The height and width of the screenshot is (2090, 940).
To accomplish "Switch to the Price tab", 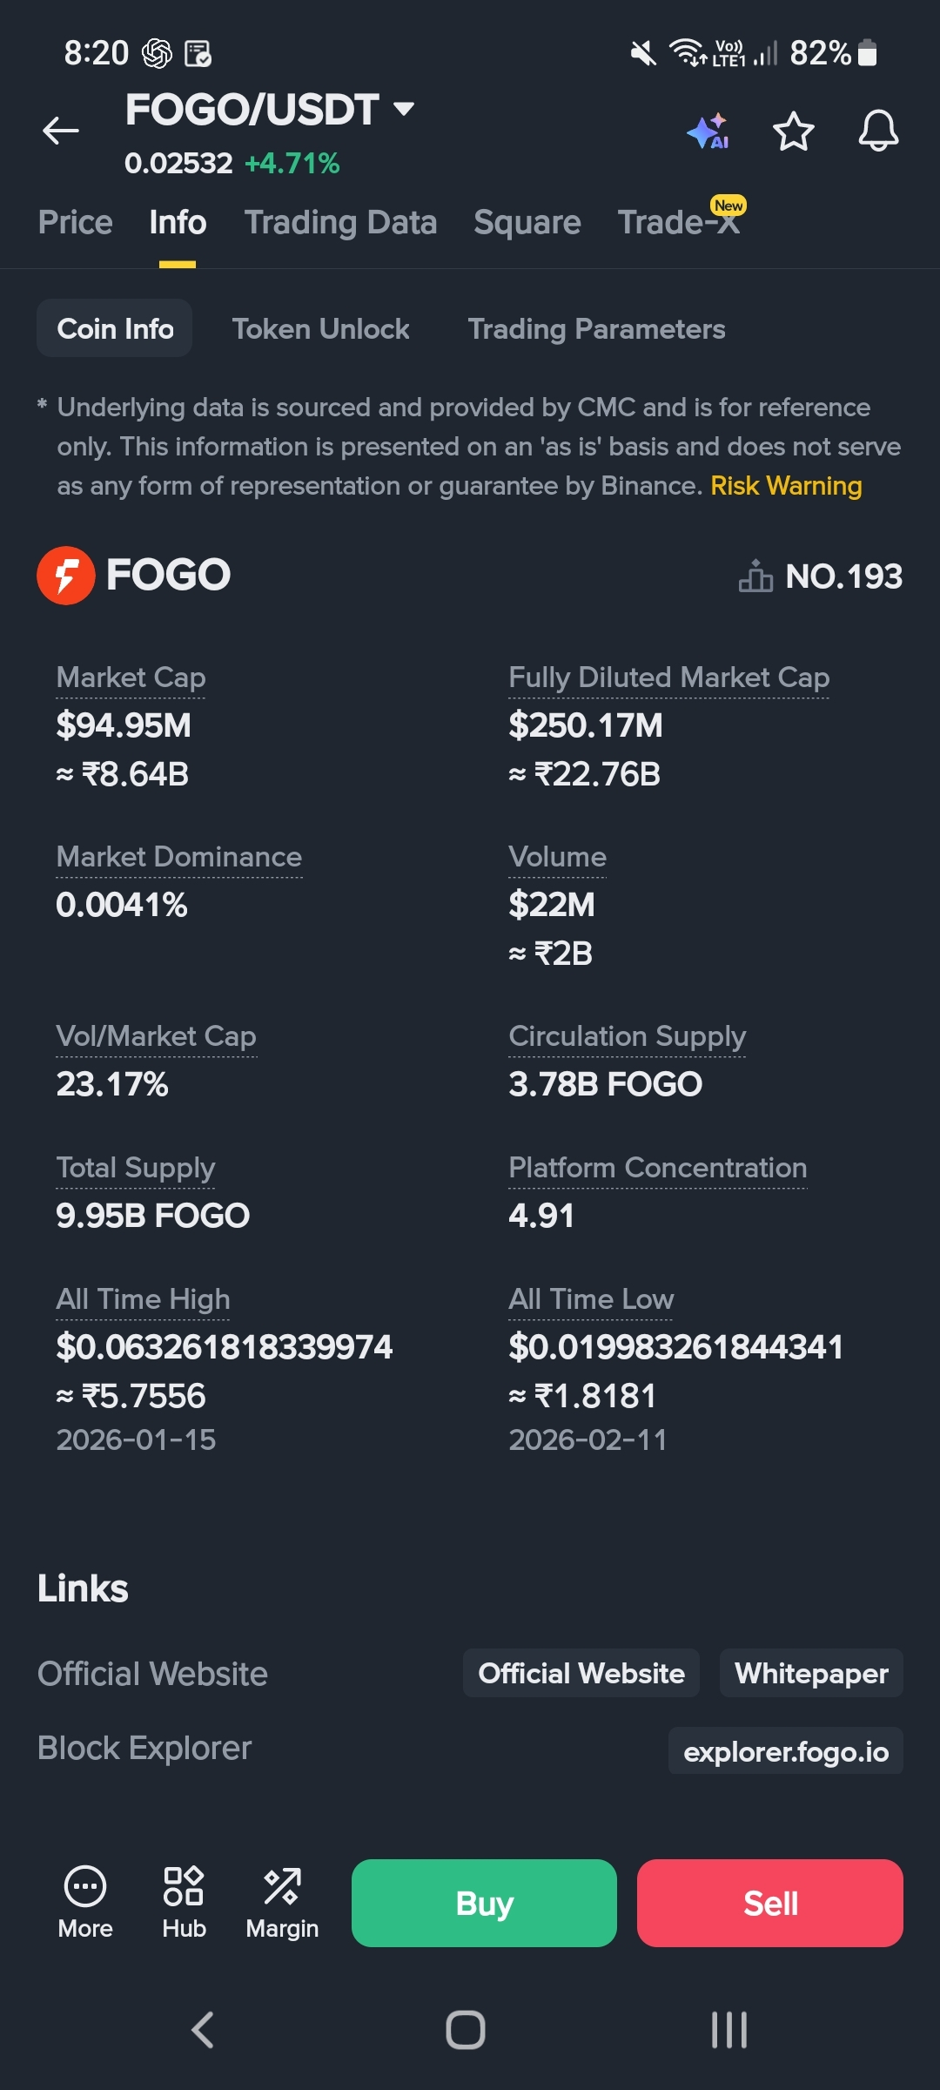I will [76, 223].
